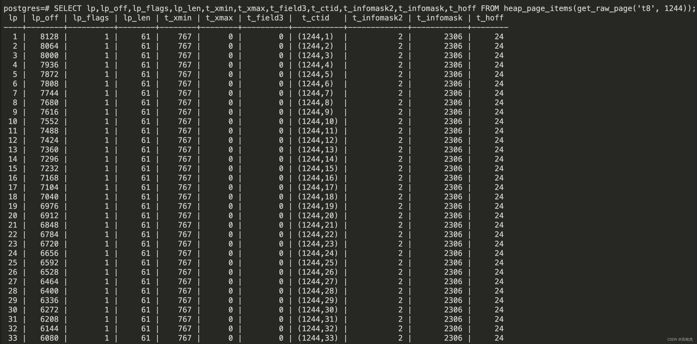The width and height of the screenshot is (697, 344).
Task: Click the CSDN watermark text
Action: (680, 339)
